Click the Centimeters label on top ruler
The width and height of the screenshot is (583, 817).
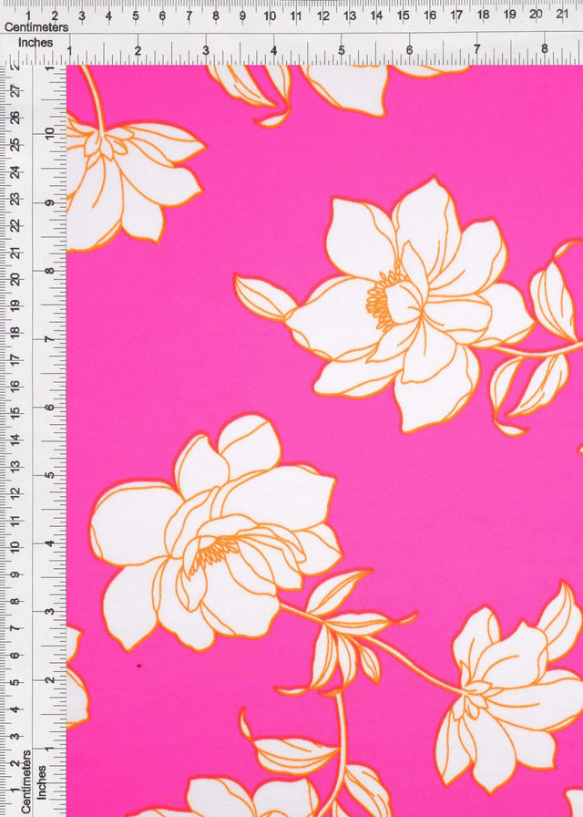point(36,28)
